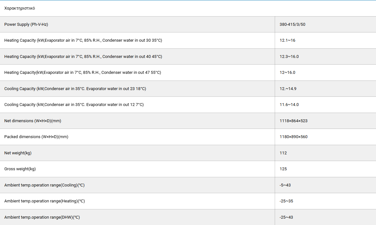Select Heating Capacity row for 47 55°C water
This screenshot has height=225, width=376.
(82, 73)
